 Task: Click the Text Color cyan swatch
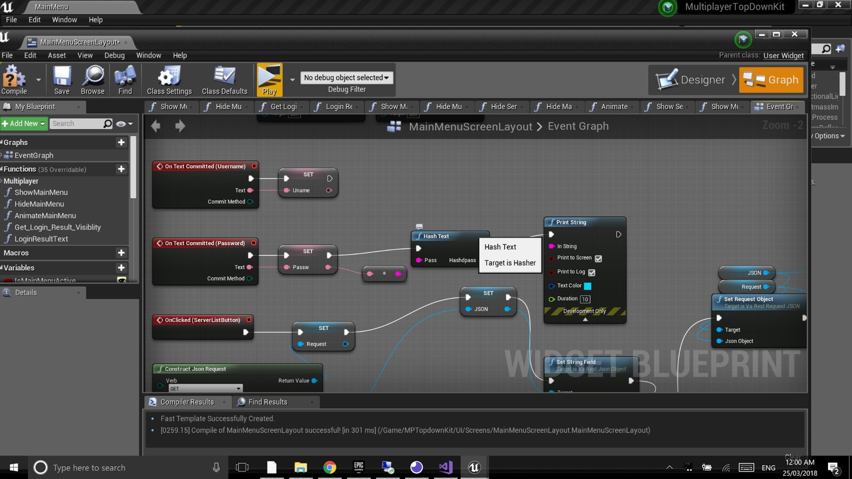coord(588,286)
